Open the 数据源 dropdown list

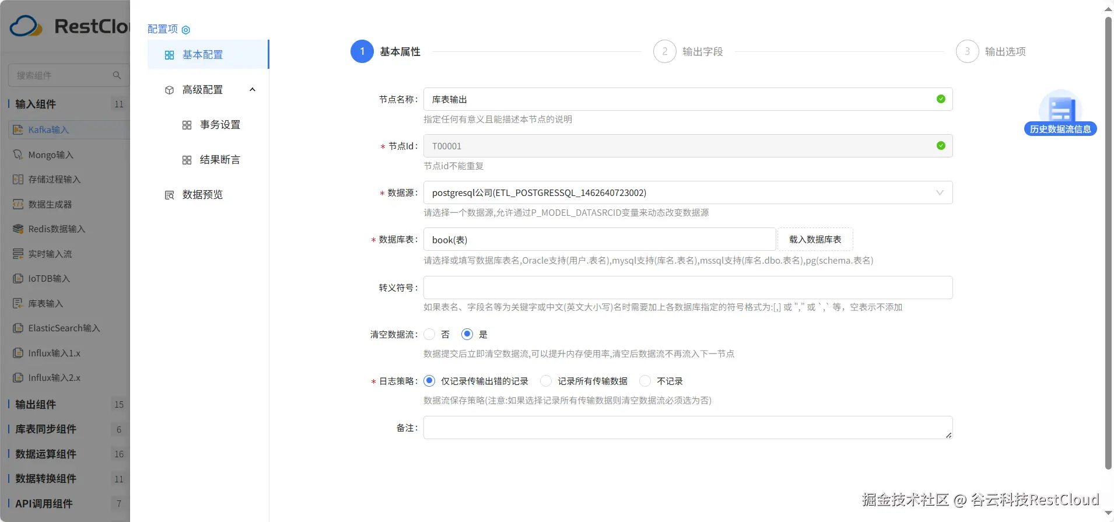click(688, 192)
